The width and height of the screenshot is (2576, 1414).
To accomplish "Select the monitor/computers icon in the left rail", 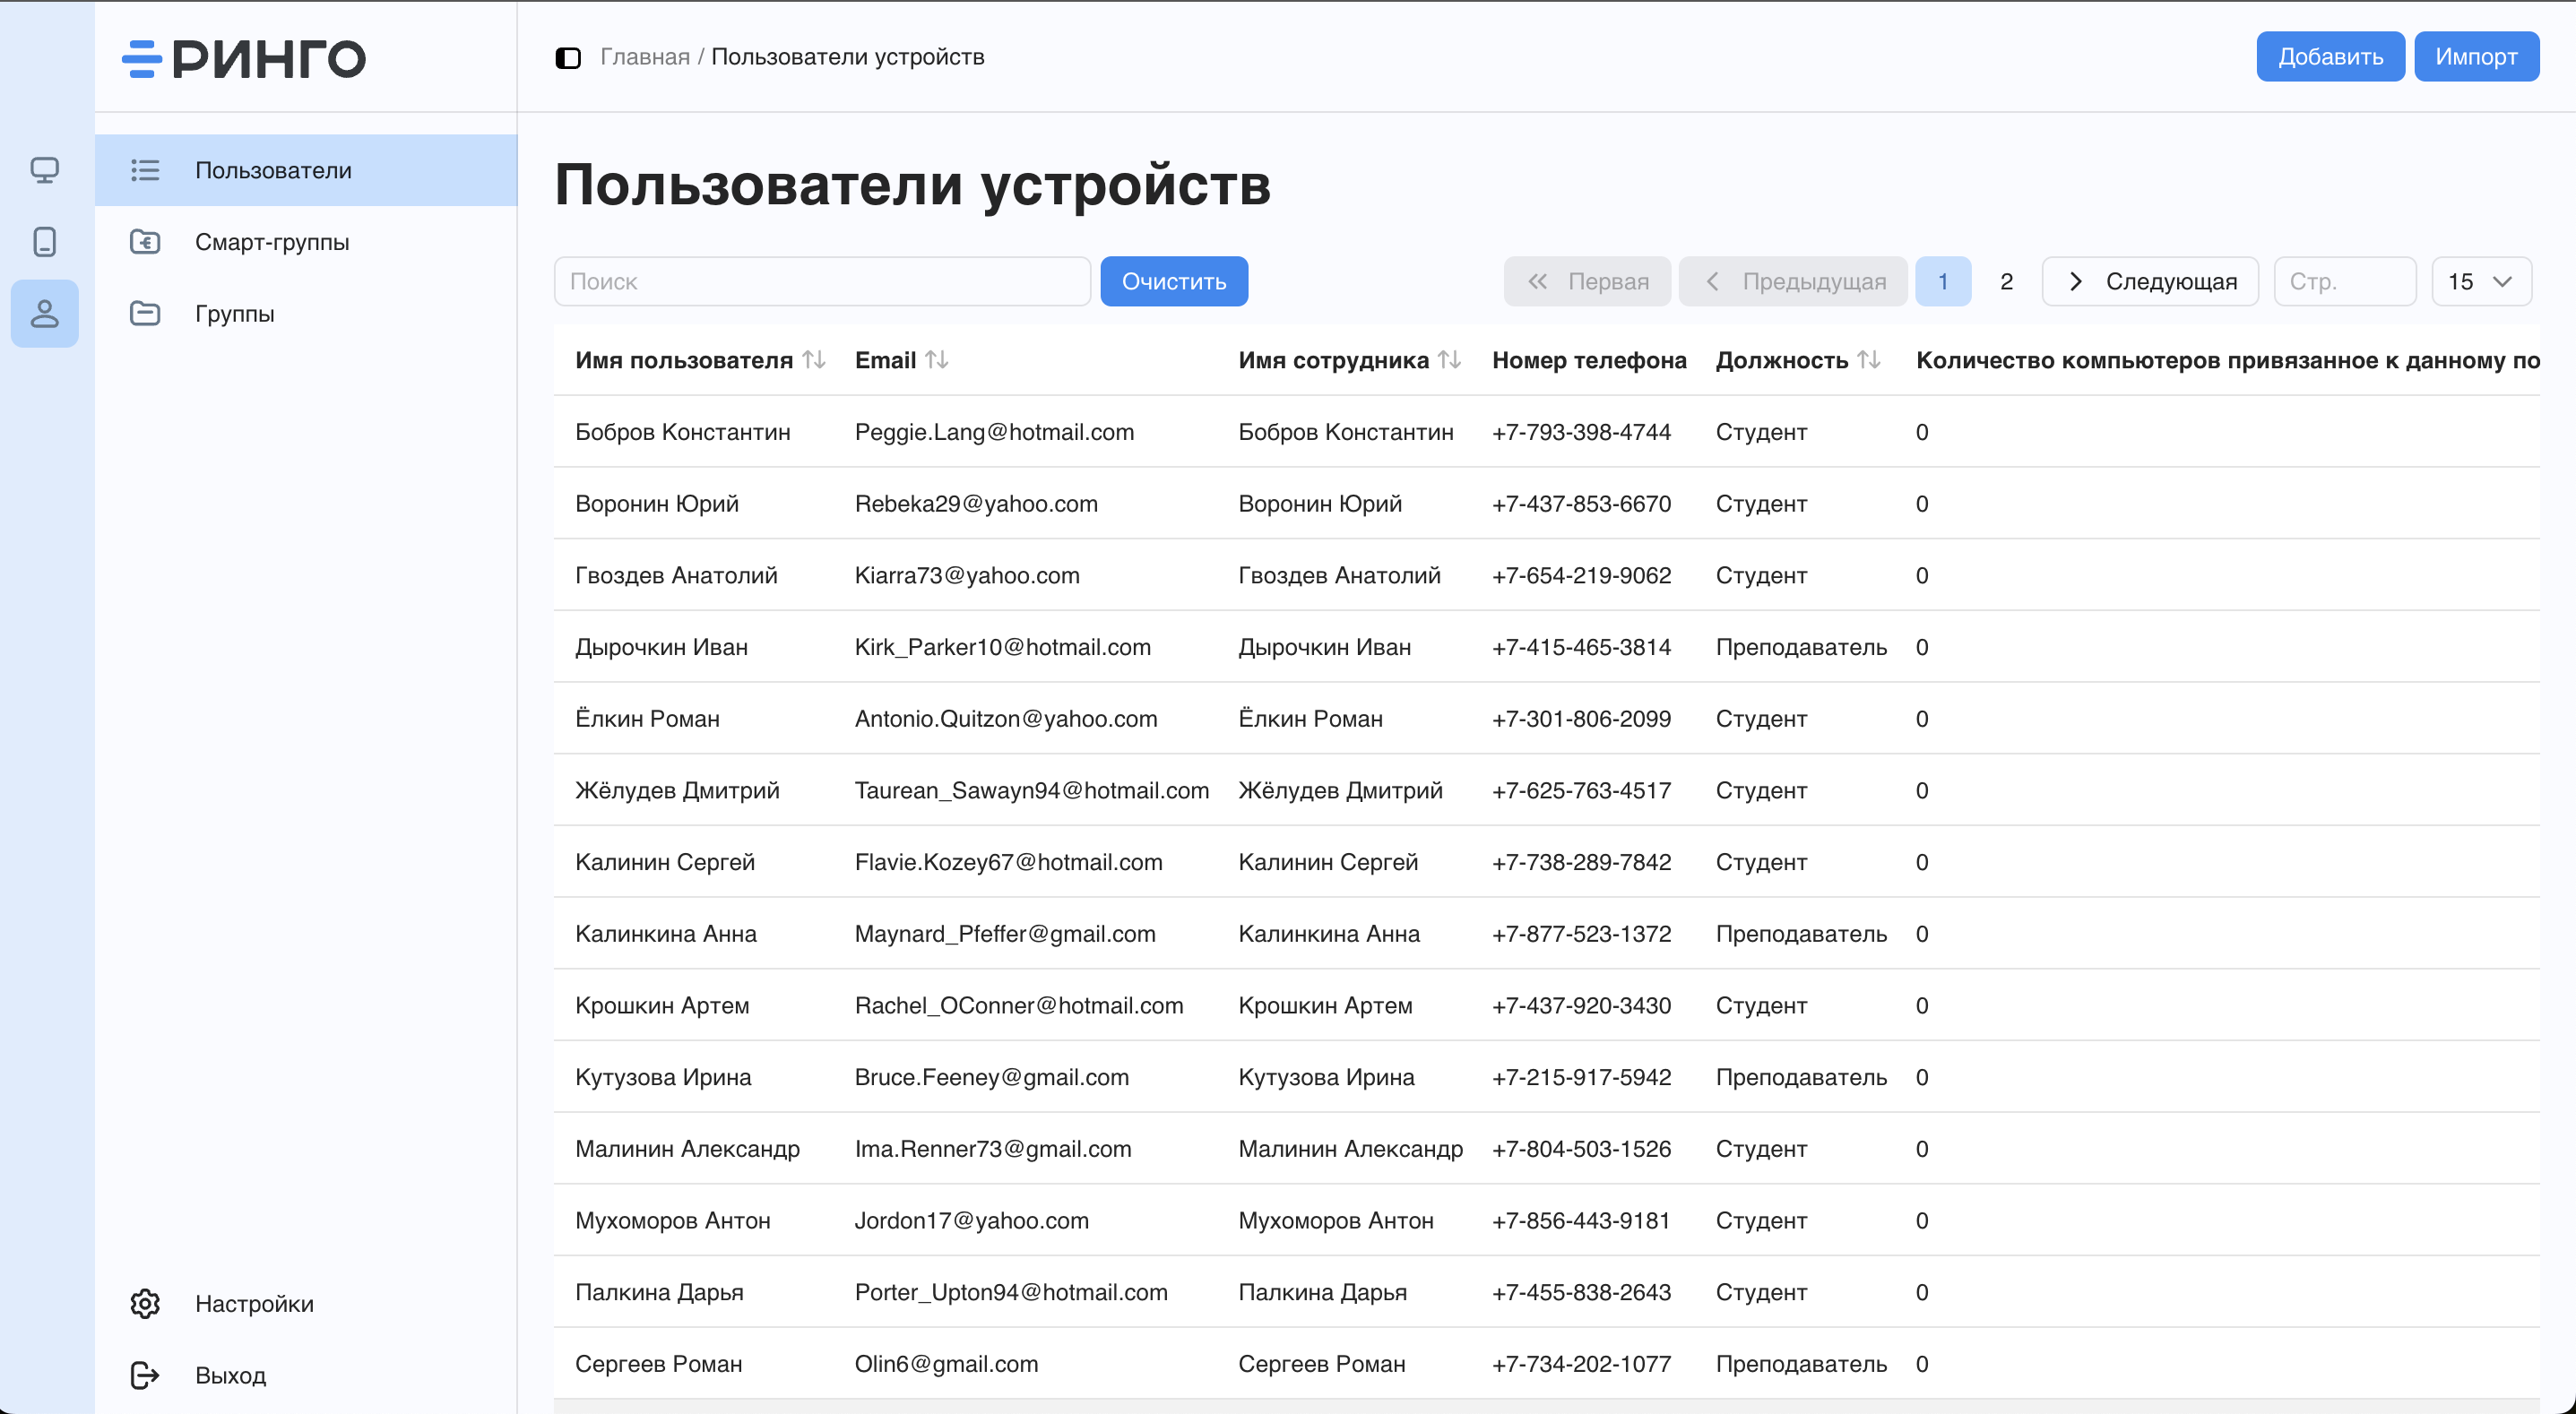I will point(44,170).
